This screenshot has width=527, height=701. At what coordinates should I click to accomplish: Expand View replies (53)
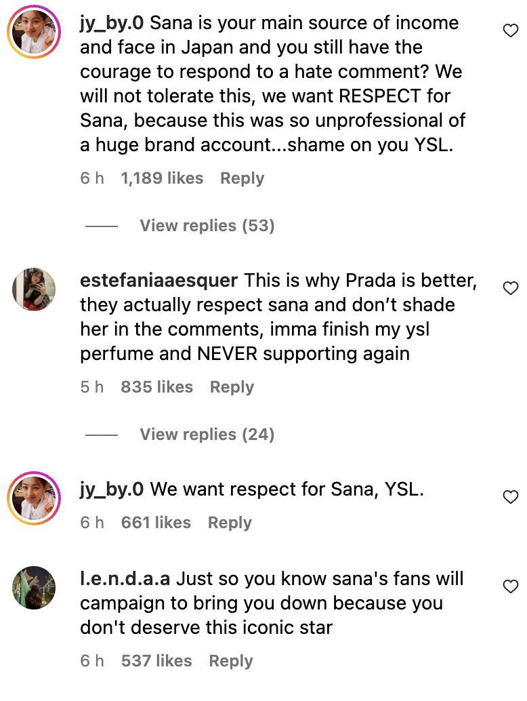click(207, 226)
